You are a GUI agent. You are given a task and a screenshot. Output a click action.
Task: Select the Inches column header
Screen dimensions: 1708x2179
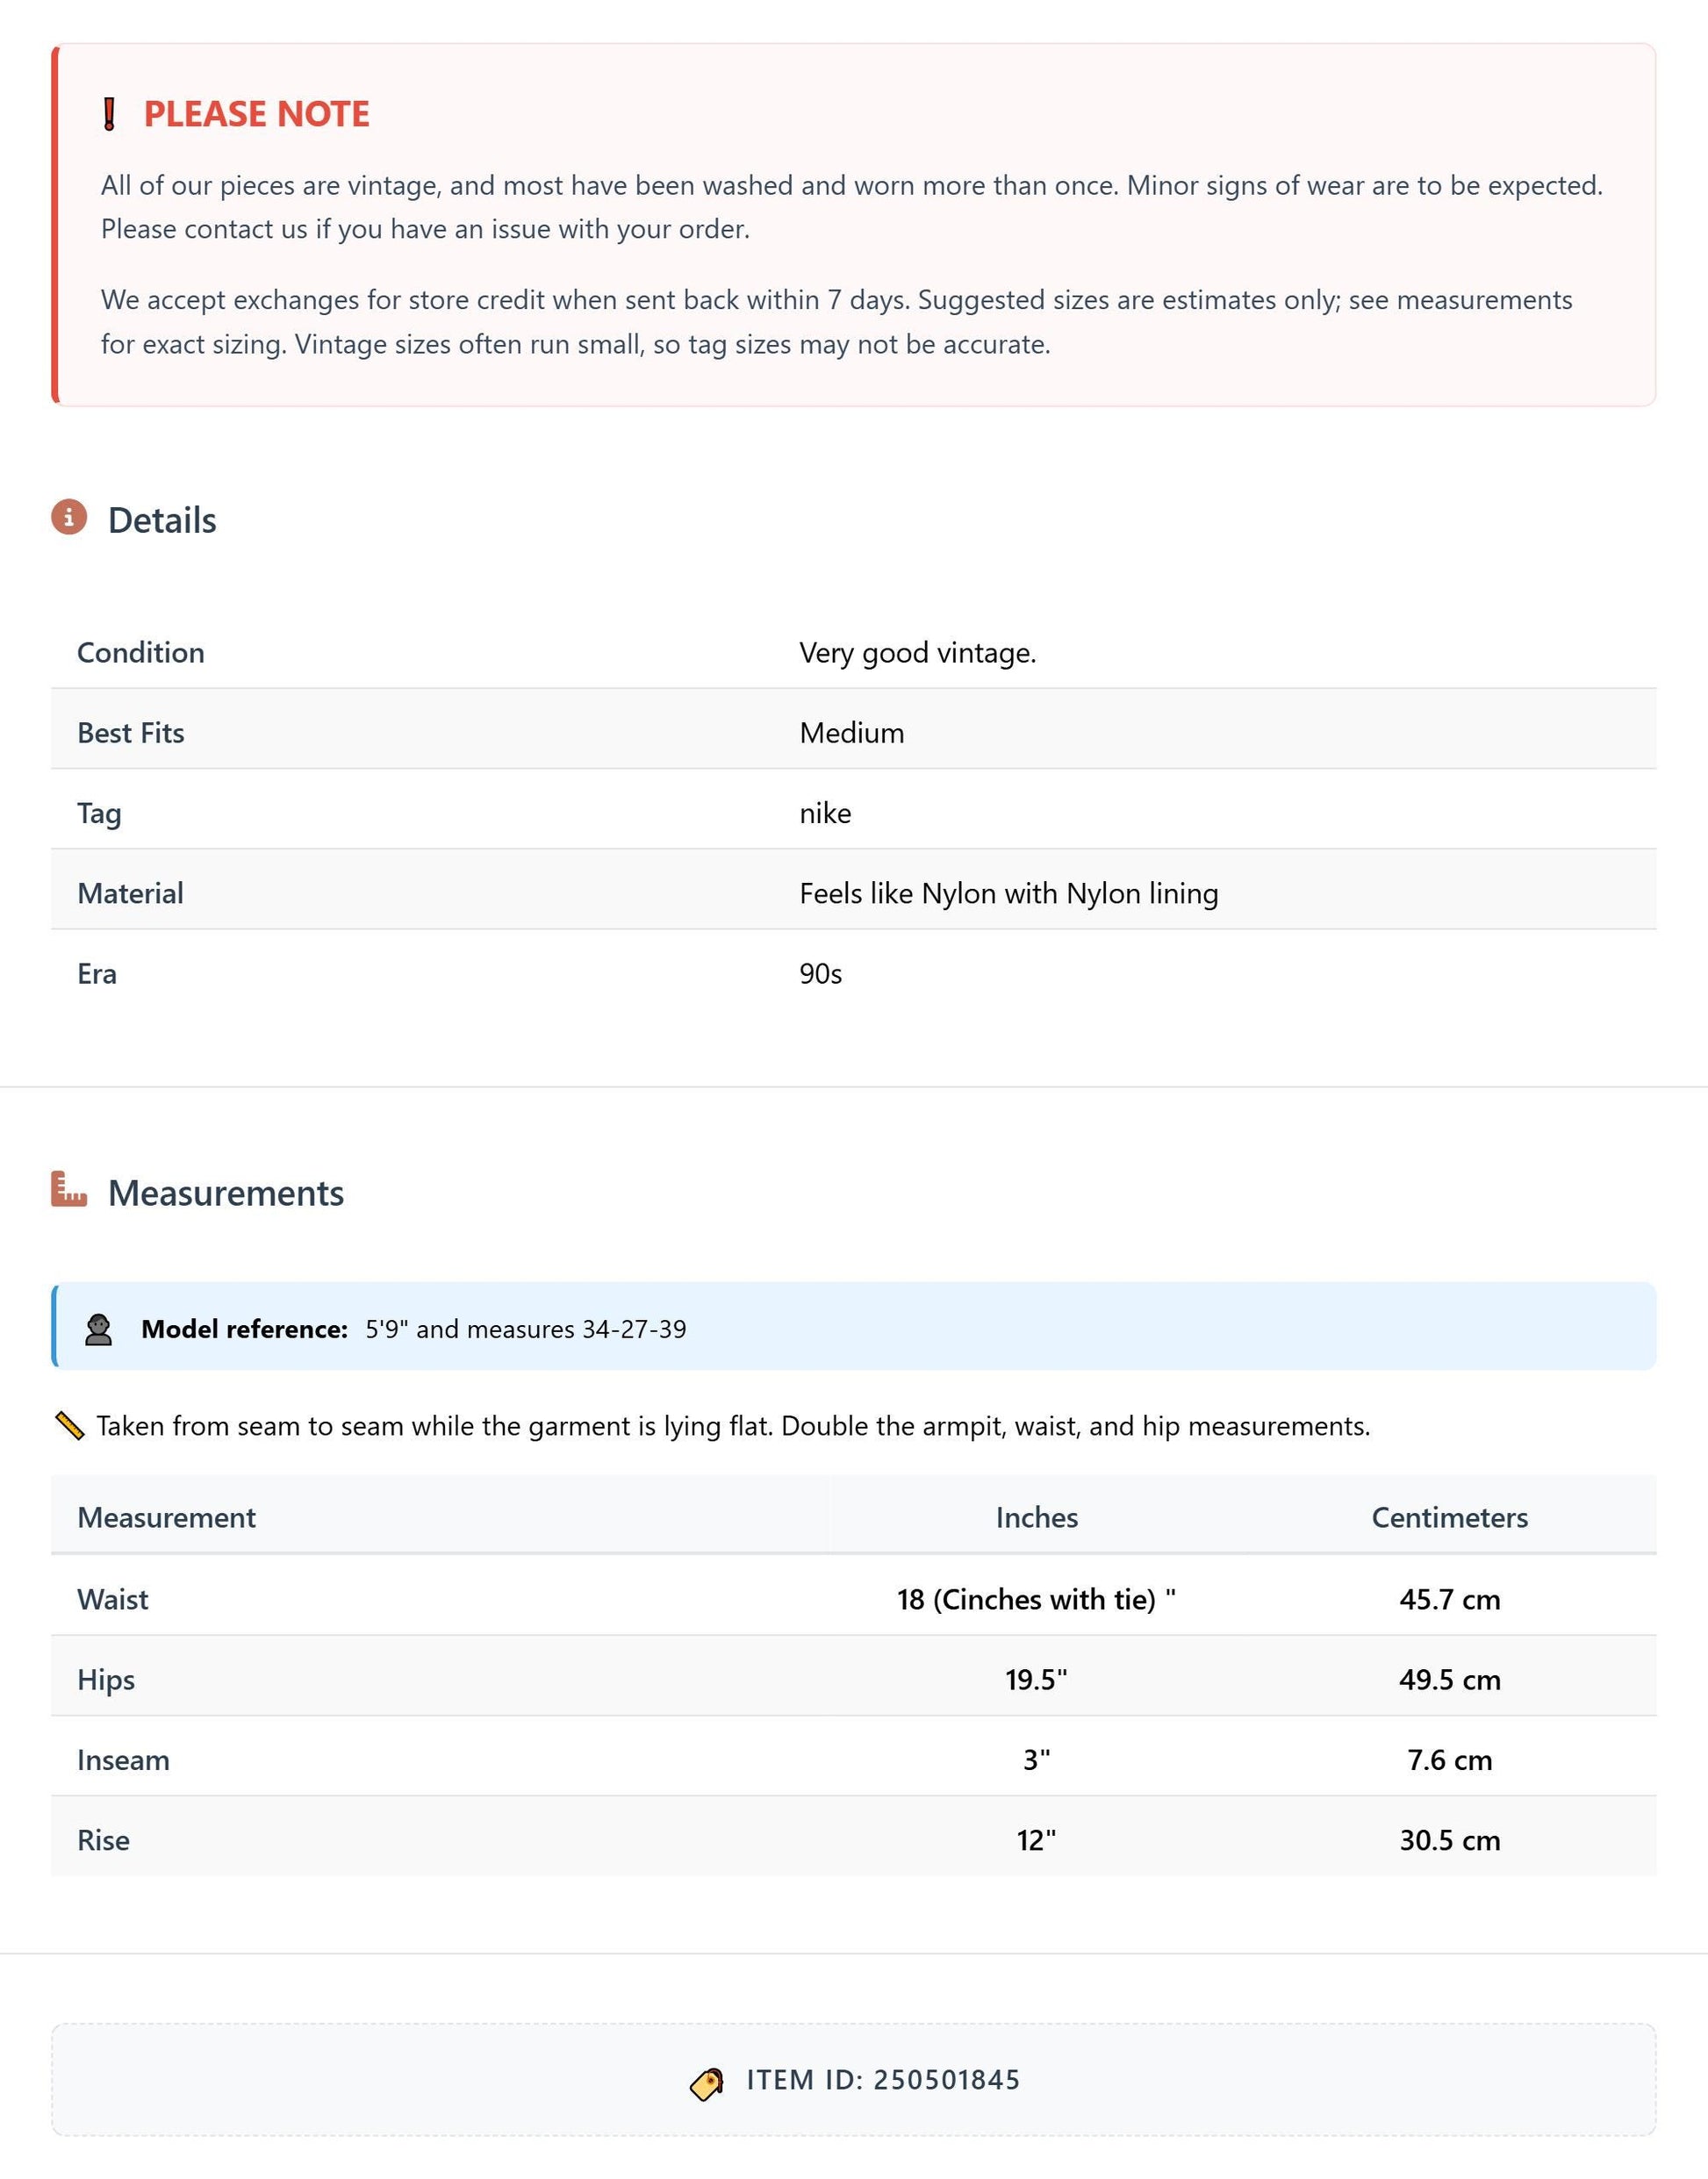click(x=1036, y=1518)
